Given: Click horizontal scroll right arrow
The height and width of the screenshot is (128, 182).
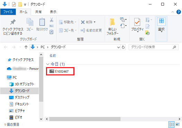Looking at the screenshot, I should coord(179,119).
